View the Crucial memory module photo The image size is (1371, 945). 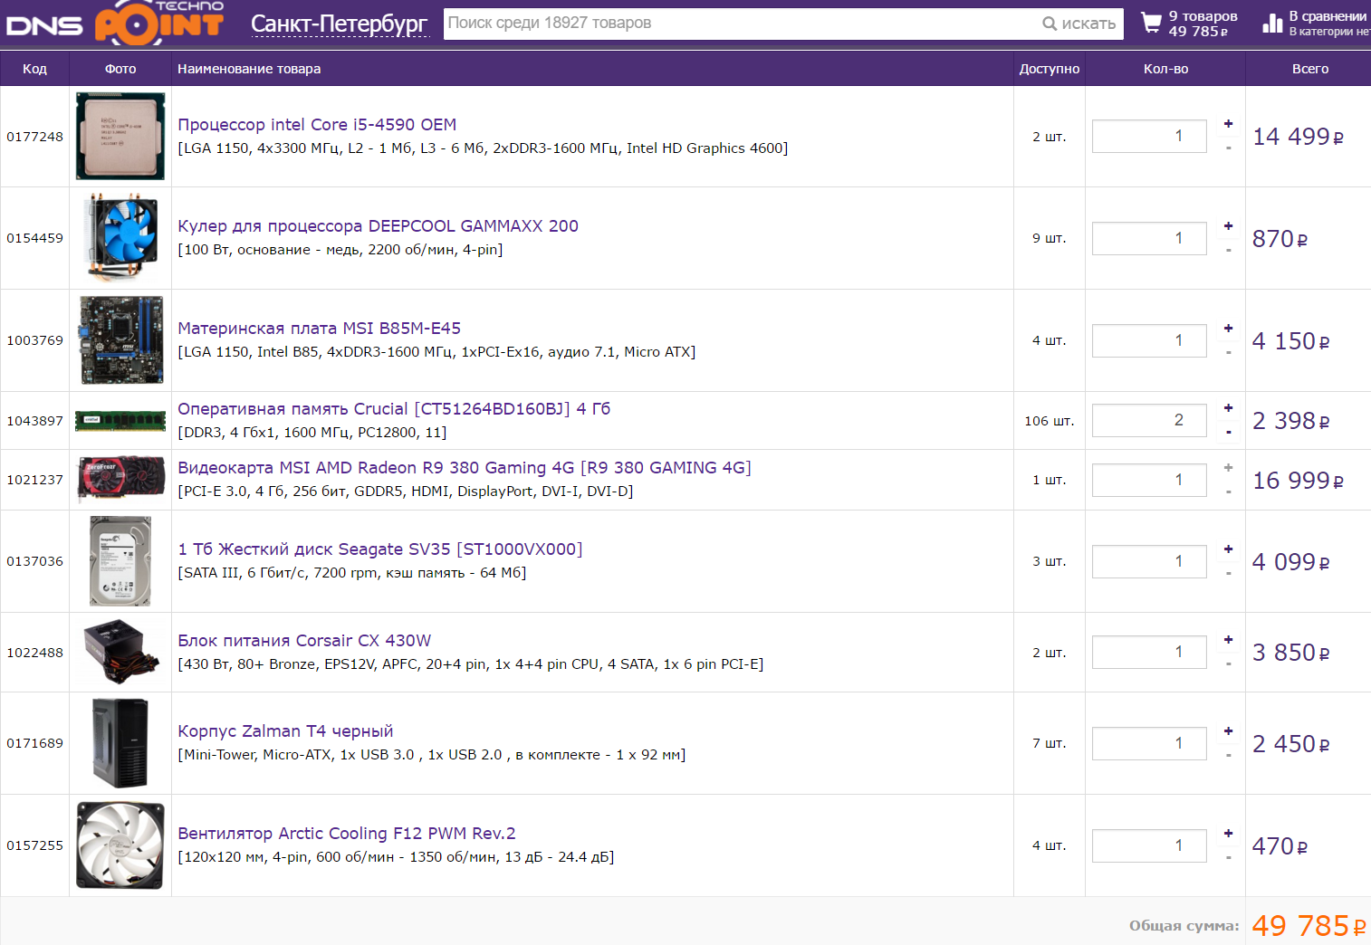pyautogui.click(x=120, y=420)
